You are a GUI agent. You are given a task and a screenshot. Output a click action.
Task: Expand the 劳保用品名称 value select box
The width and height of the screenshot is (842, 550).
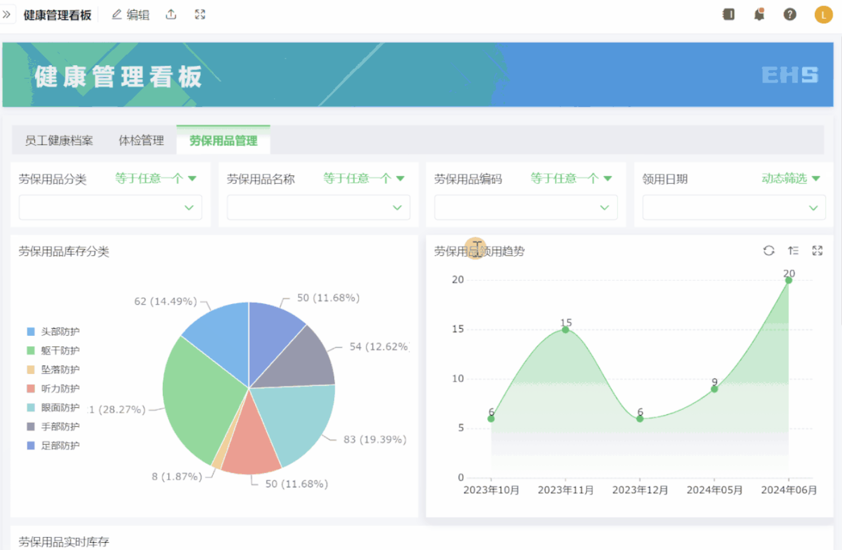pos(318,207)
